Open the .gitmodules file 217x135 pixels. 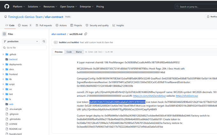click(x=15, y=119)
